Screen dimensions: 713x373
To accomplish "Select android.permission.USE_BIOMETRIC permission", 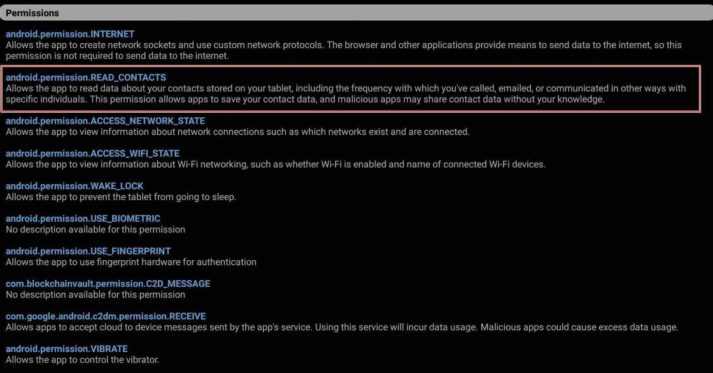I will coord(83,218).
